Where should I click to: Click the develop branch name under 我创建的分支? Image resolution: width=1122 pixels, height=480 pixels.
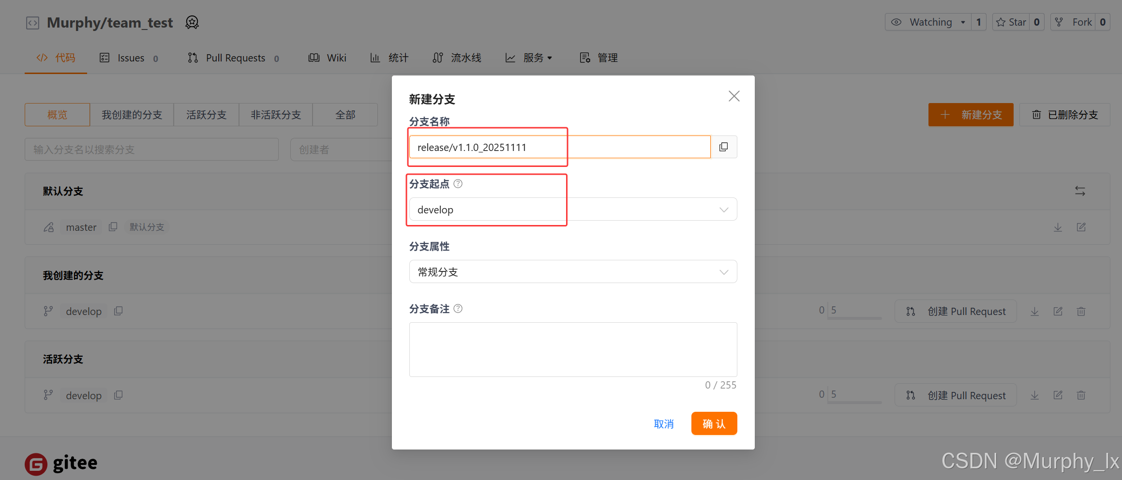tap(84, 311)
